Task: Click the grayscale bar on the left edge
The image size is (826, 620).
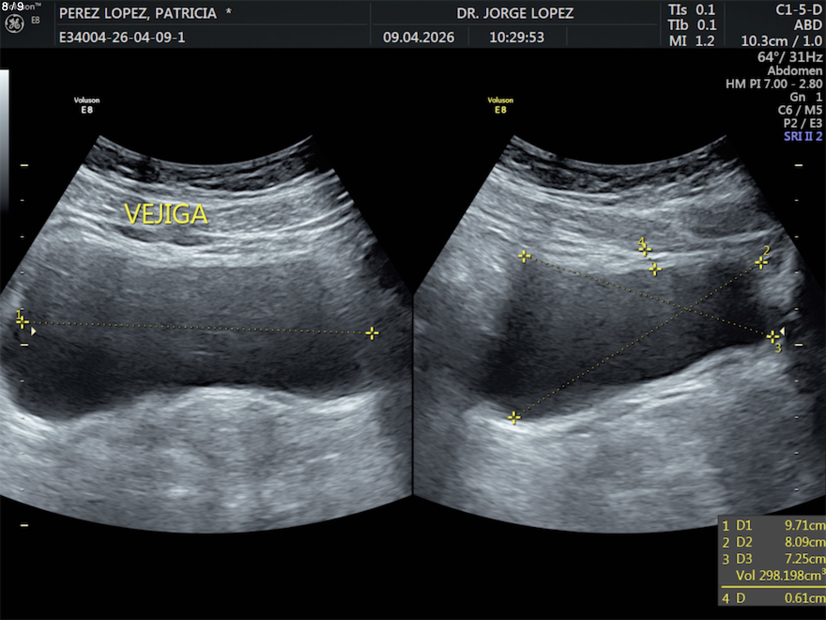Action: click(4, 141)
